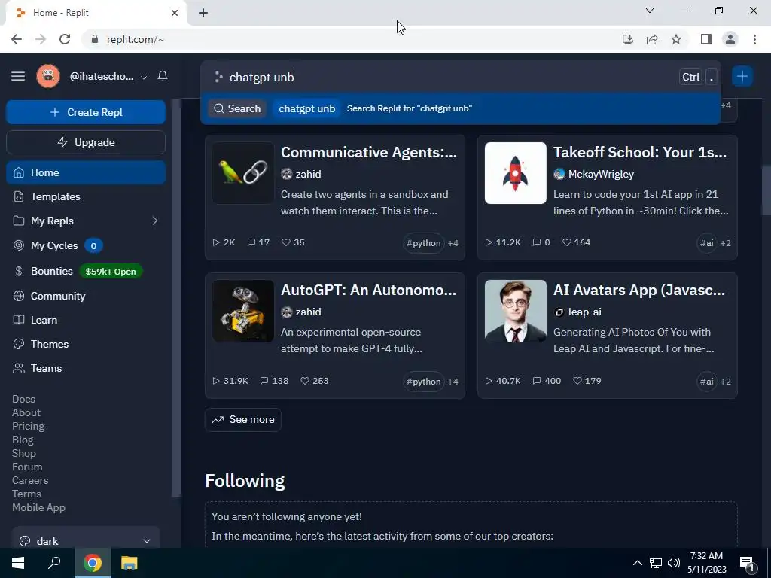Open the dark theme dropdown
The image size is (771, 578).
click(86, 540)
